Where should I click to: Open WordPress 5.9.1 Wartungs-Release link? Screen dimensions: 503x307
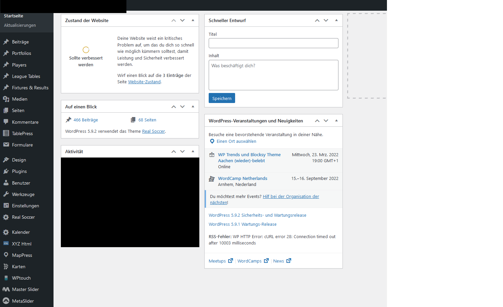(x=242, y=224)
